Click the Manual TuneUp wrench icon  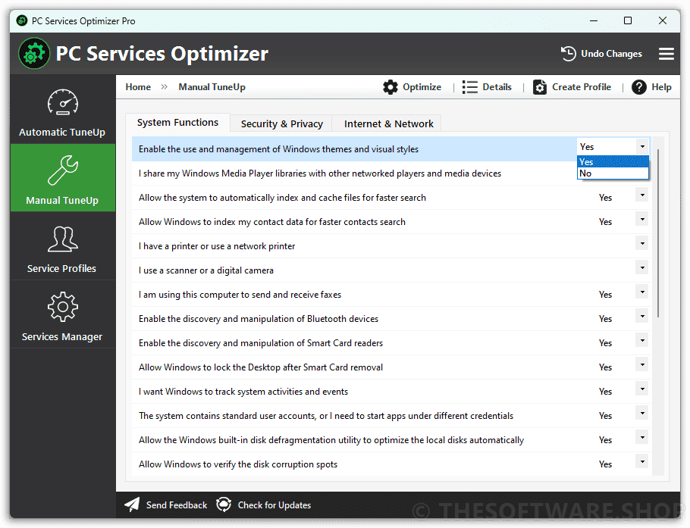pyautogui.click(x=63, y=170)
